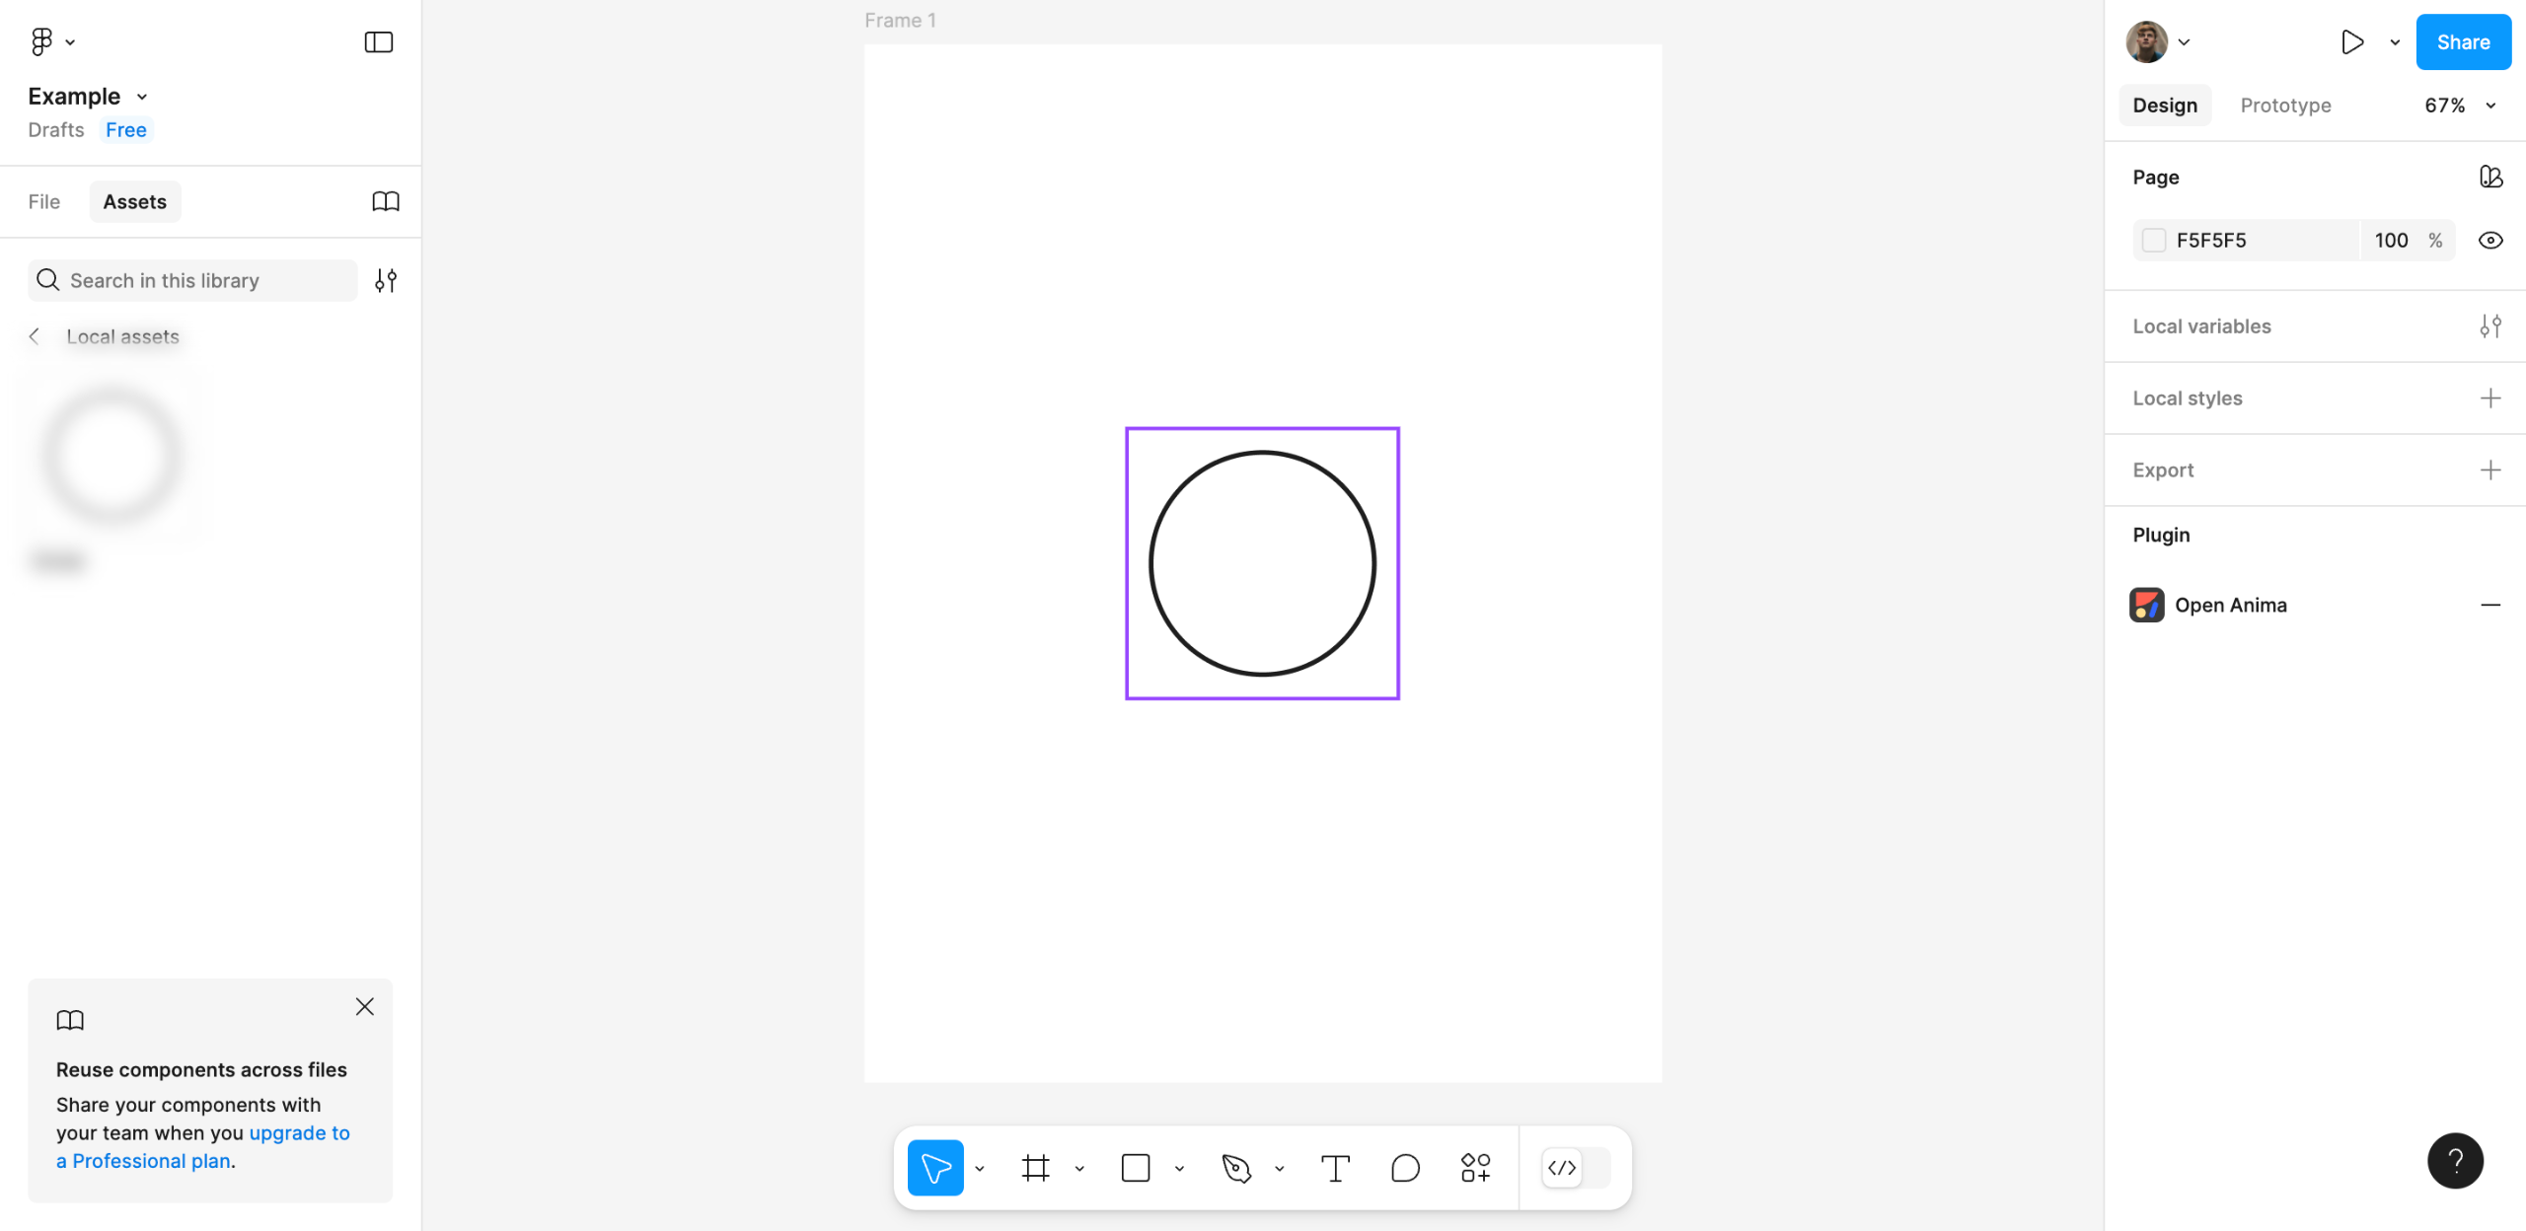Image resolution: width=2526 pixels, height=1231 pixels.
Task: Open the Actions and resources tool
Action: [1475, 1168]
